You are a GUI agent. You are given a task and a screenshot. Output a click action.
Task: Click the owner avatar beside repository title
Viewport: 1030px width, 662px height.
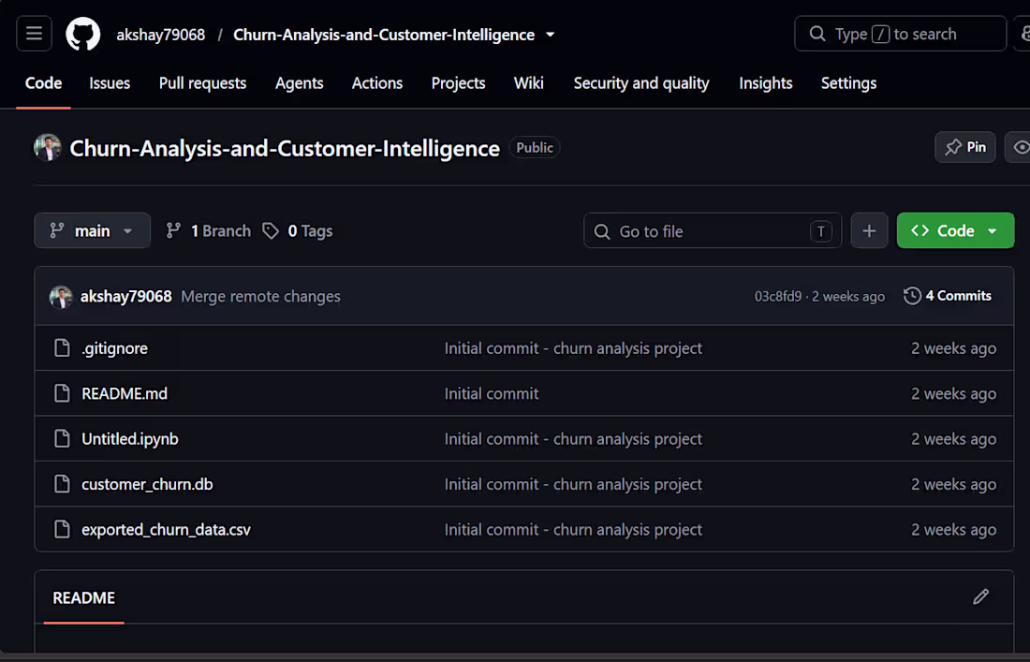tap(48, 148)
